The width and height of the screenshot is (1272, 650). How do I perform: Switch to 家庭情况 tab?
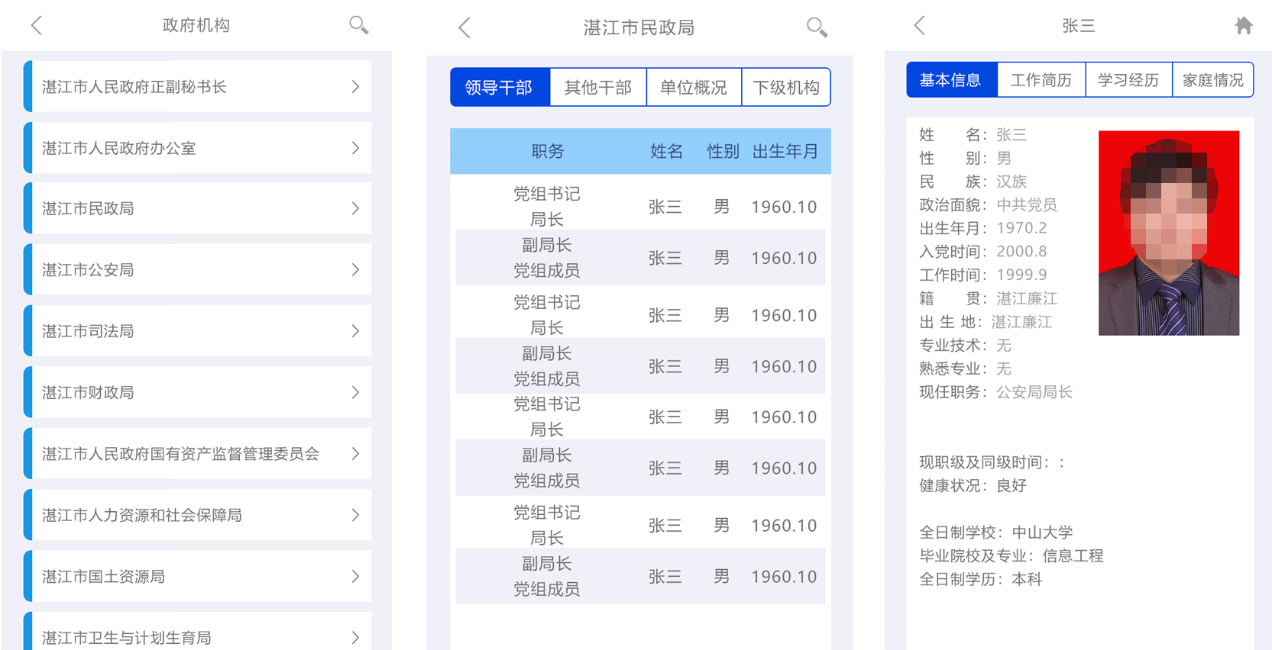tap(1212, 80)
